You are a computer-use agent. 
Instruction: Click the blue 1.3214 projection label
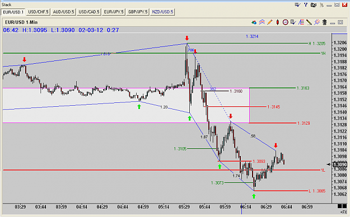(x=252, y=36)
